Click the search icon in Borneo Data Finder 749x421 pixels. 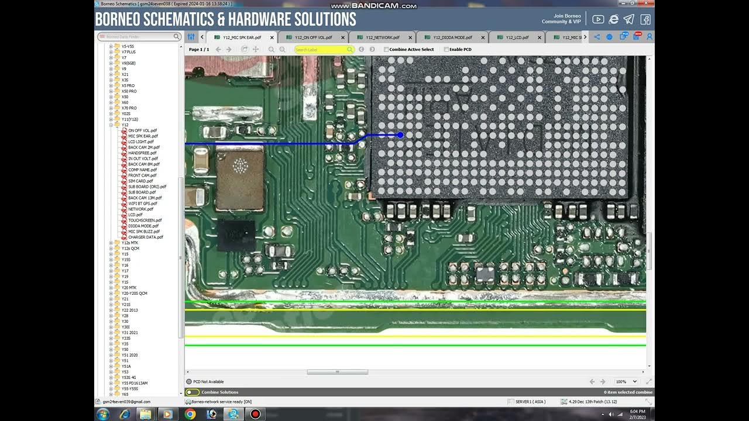coord(176,37)
